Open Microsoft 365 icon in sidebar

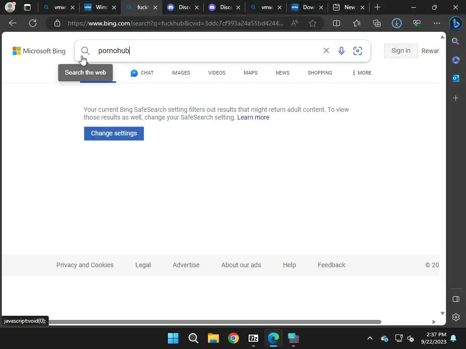coord(456,60)
